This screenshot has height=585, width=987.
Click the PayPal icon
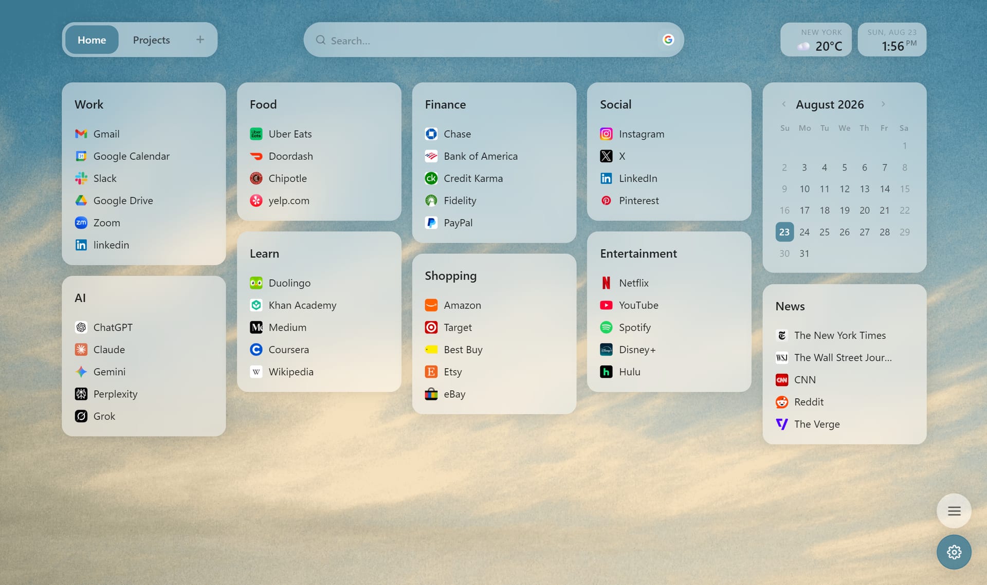pos(431,223)
